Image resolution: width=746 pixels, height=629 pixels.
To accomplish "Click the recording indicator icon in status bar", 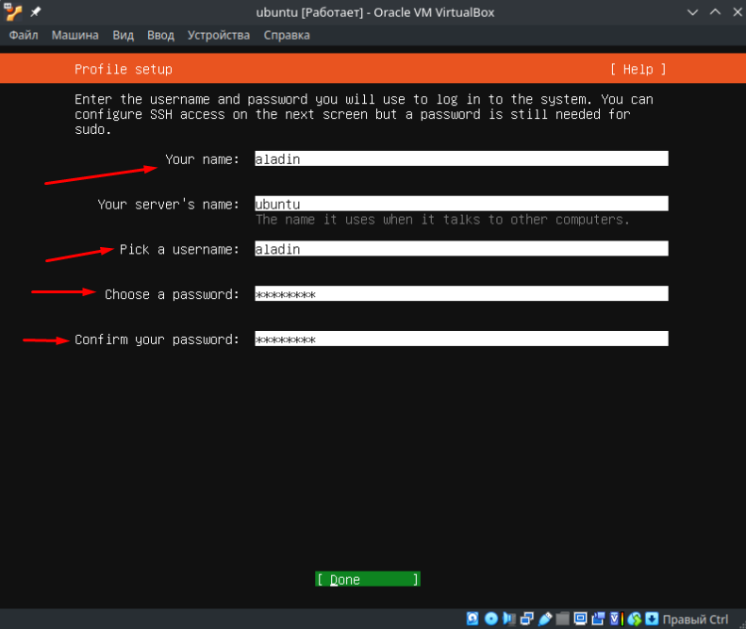I will [x=599, y=619].
